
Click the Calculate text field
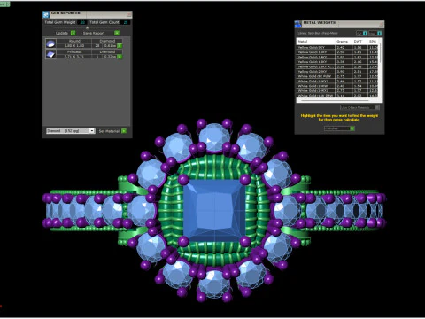pos(336,128)
